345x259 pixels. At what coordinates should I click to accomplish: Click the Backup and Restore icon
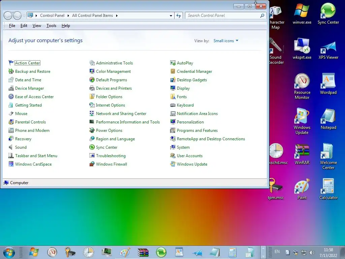pos(11,71)
